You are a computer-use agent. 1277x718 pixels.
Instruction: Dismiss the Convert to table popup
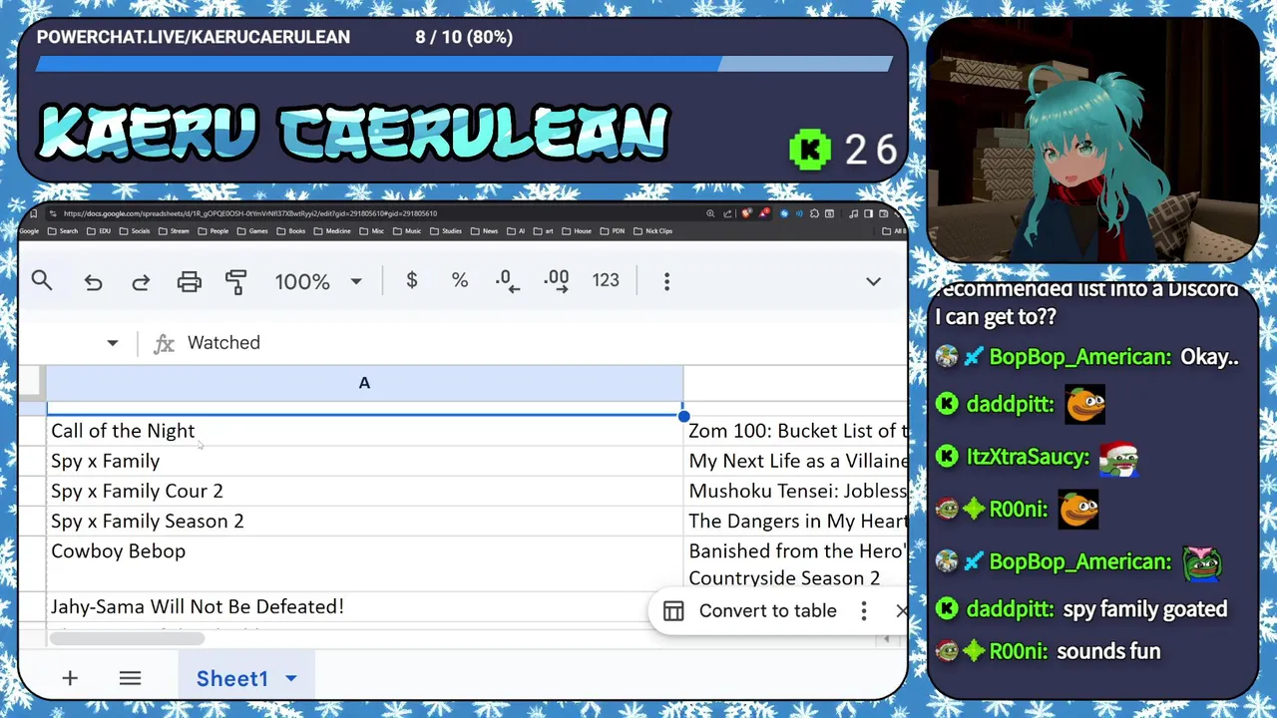(x=902, y=611)
